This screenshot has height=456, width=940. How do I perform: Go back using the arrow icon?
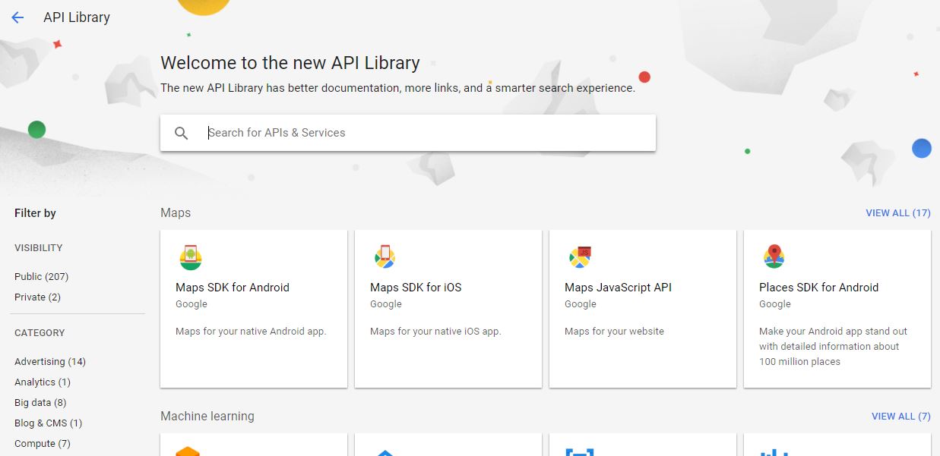click(x=17, y=17)
